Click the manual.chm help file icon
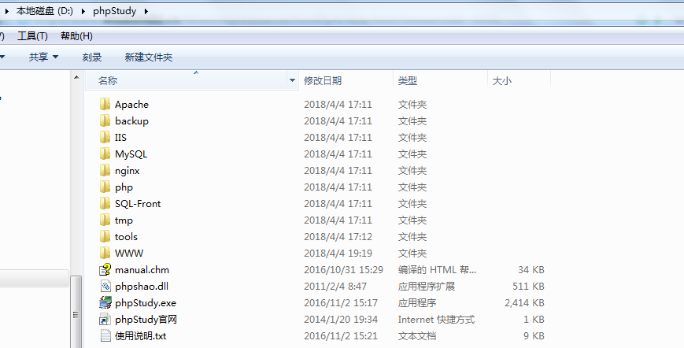Viewport: 684px width, 348px height. (105, 270)
